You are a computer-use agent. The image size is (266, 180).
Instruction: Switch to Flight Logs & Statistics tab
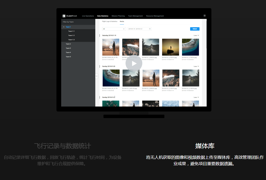click(x=109, y=22)
